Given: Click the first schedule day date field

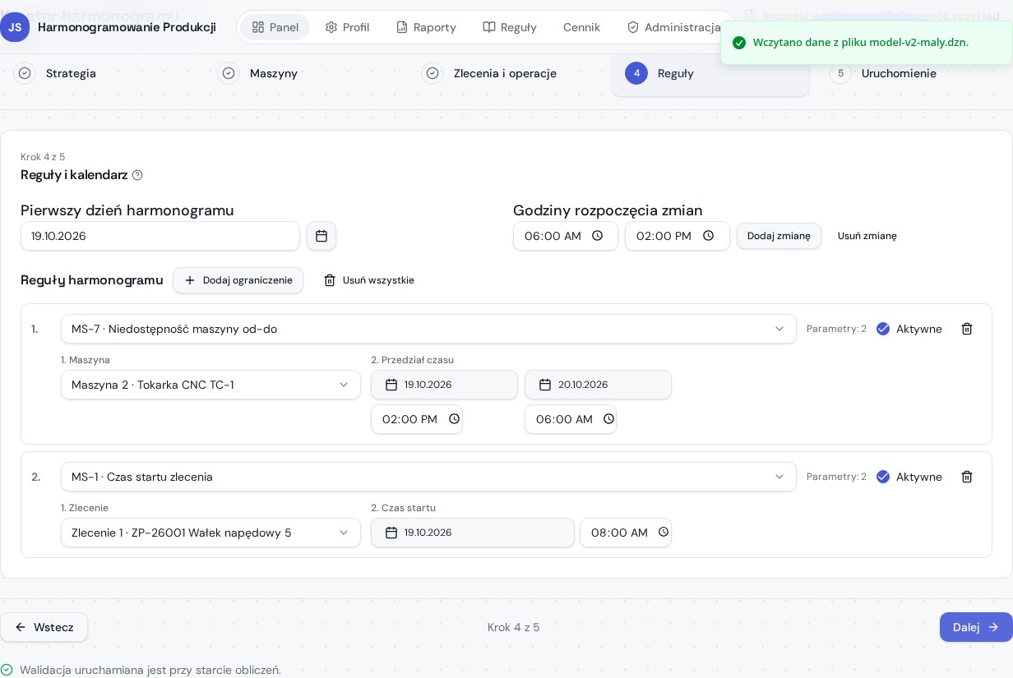Looking at the screenshot, I should coord(160,236).
